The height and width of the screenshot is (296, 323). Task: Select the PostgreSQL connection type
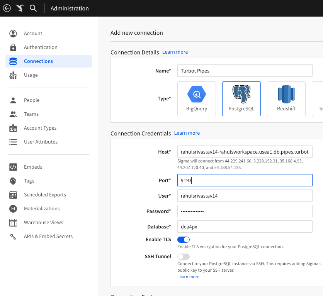coord(241,99)
